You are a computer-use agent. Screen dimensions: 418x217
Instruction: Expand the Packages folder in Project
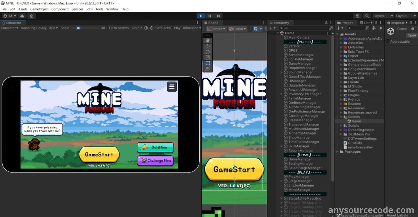coord(338,152)
